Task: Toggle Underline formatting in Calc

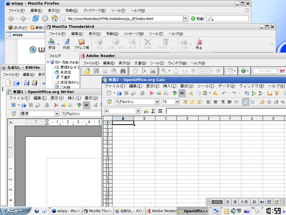Action: [x=199, y=102]
